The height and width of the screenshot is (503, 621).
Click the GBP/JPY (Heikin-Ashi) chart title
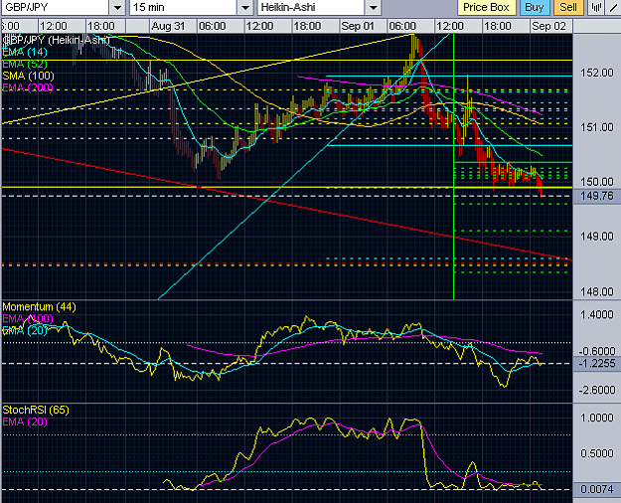click(x=56, y=40)
